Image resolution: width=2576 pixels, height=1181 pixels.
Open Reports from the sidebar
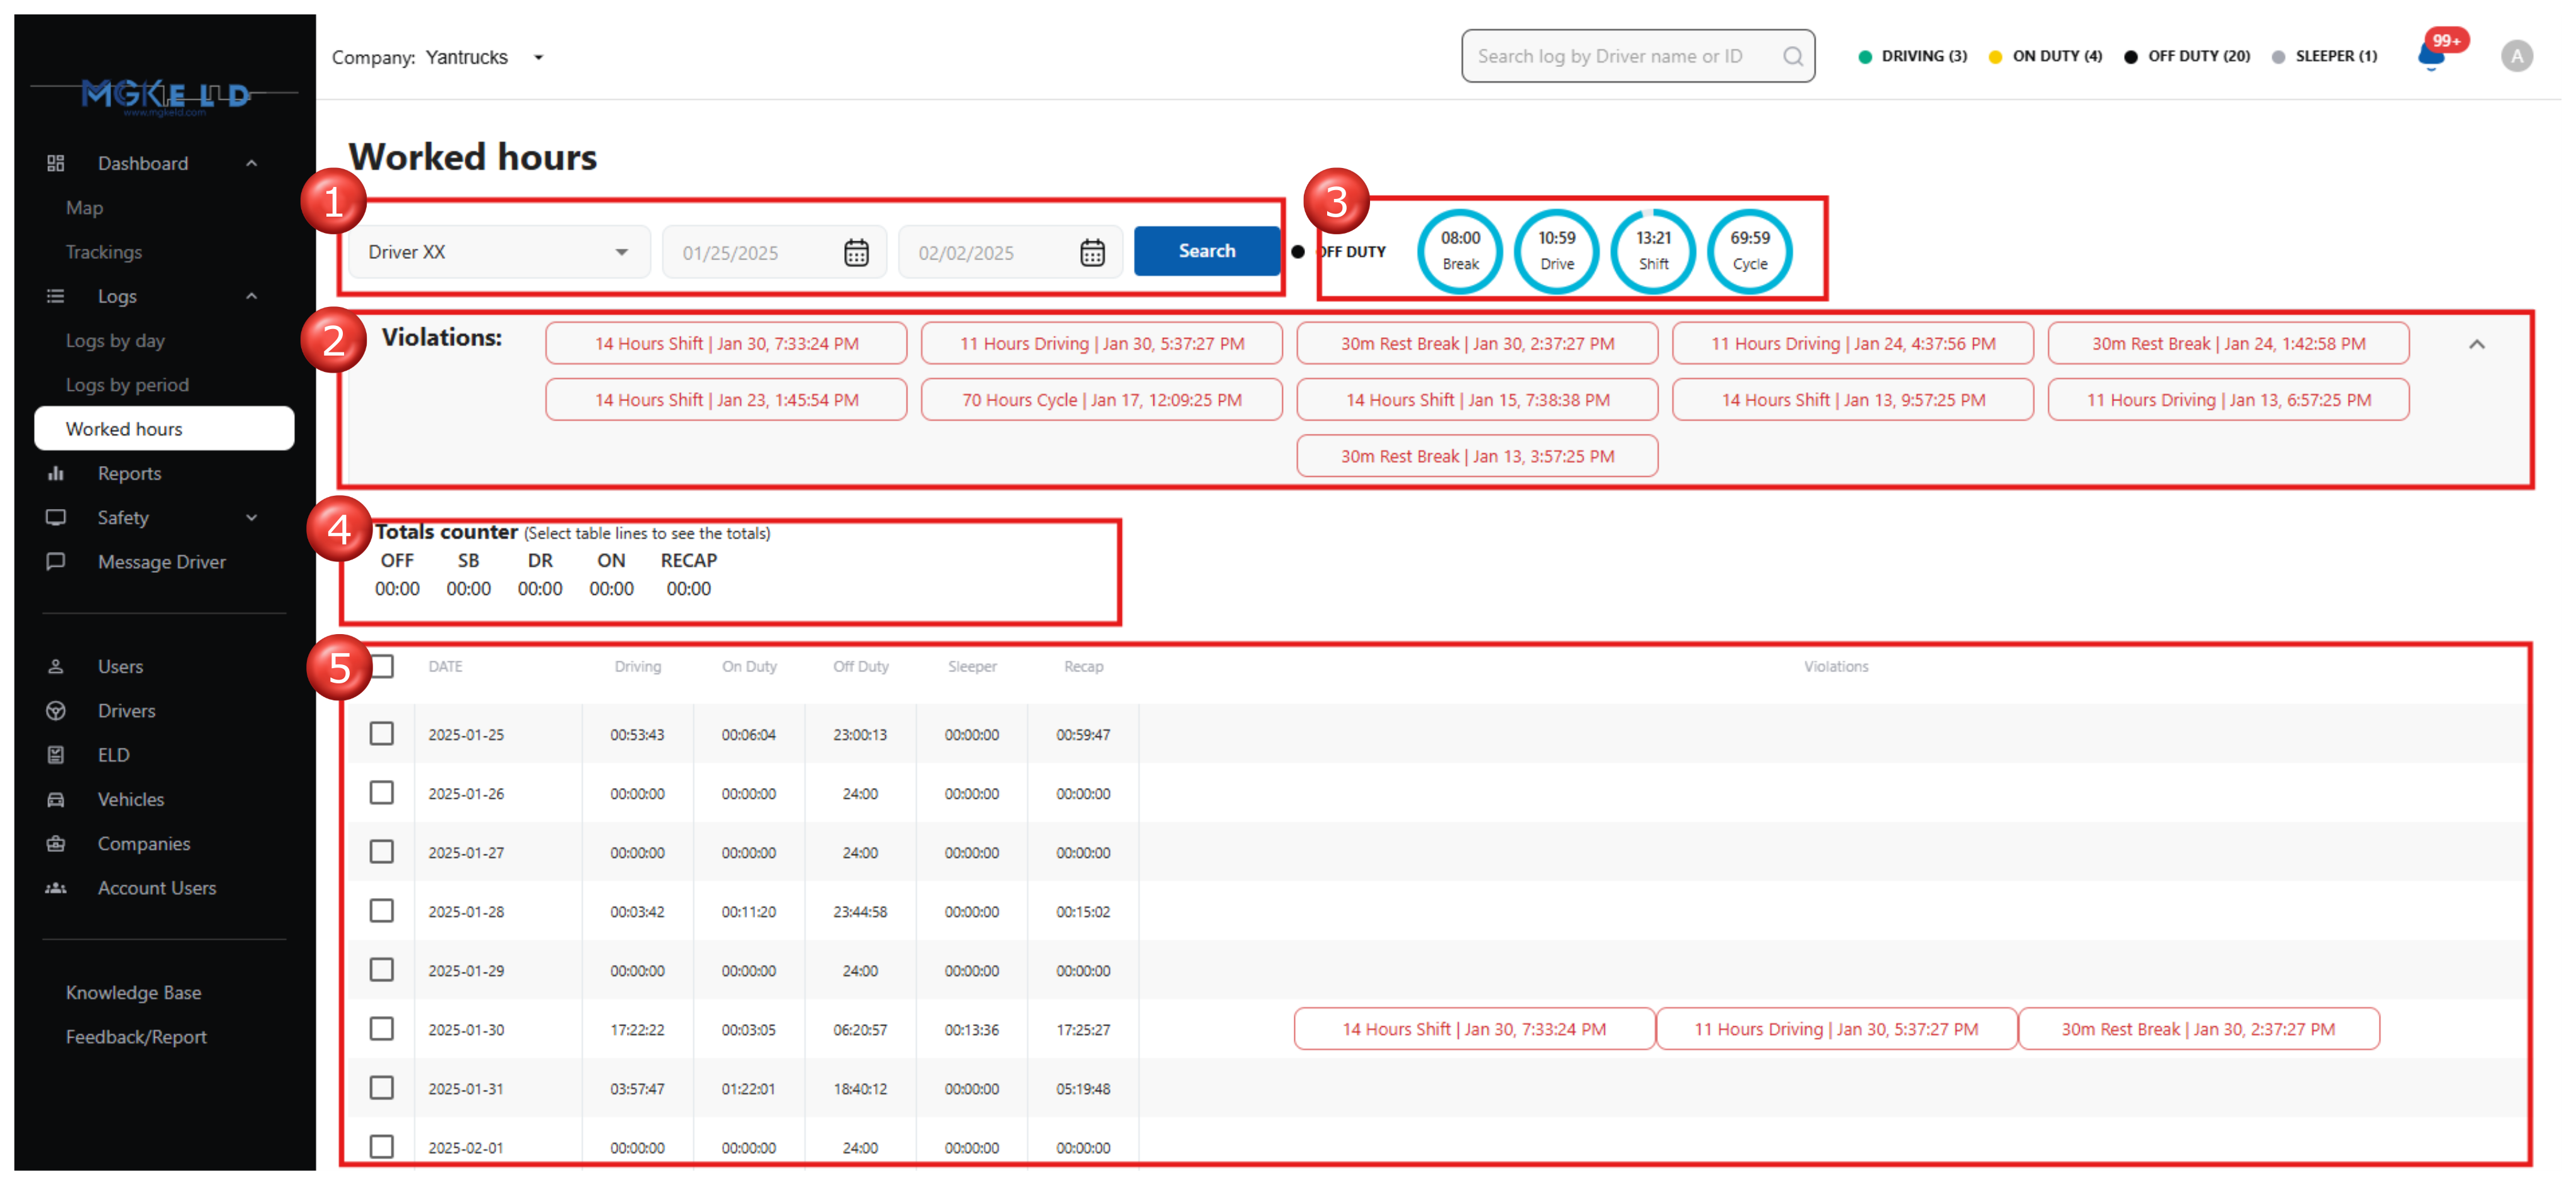pyautogui.click(x=129, y=473)
